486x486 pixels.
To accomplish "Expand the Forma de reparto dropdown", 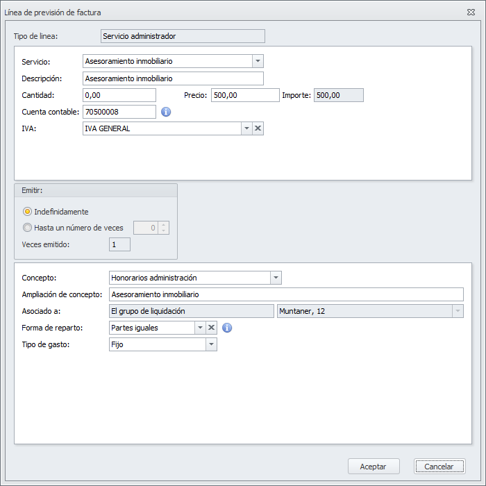I will pos(200,328).
